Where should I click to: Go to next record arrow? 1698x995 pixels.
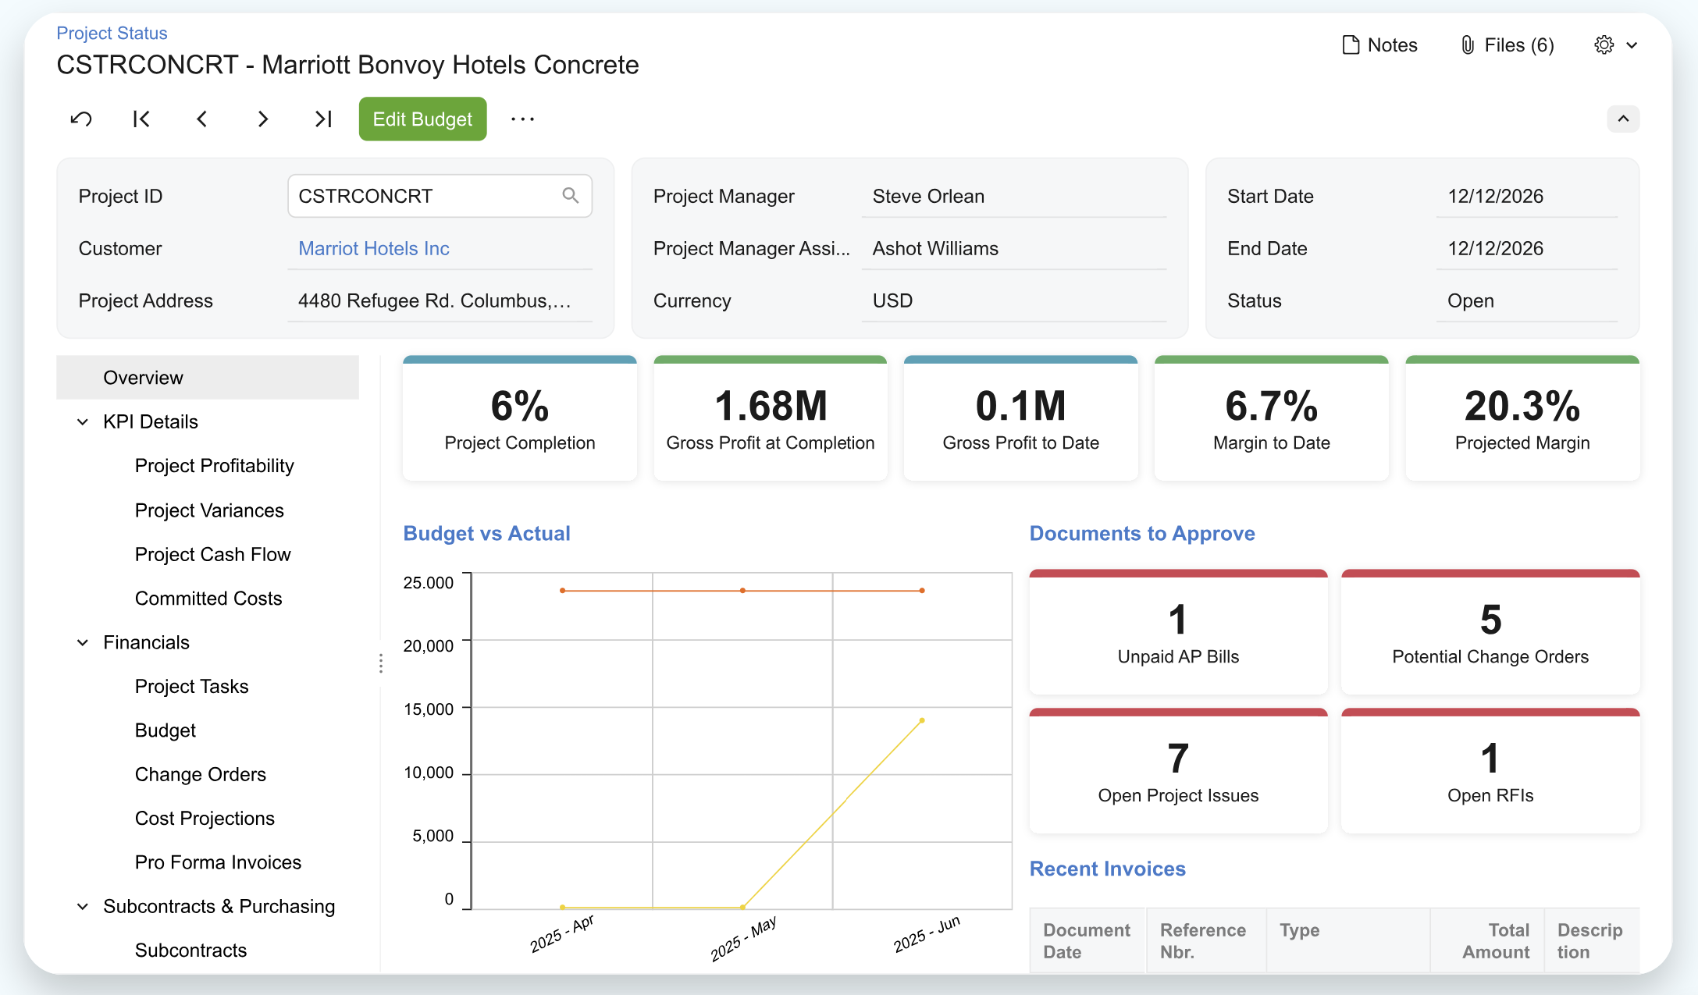click(x=262, y=119)
